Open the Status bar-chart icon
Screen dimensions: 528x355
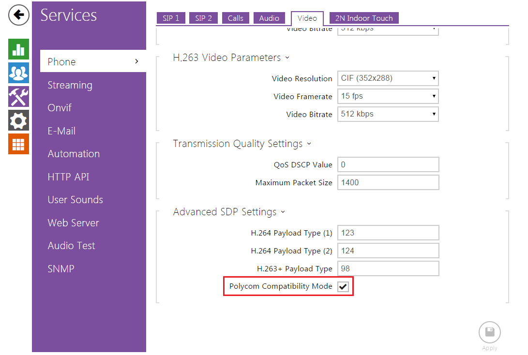[18, 49]
